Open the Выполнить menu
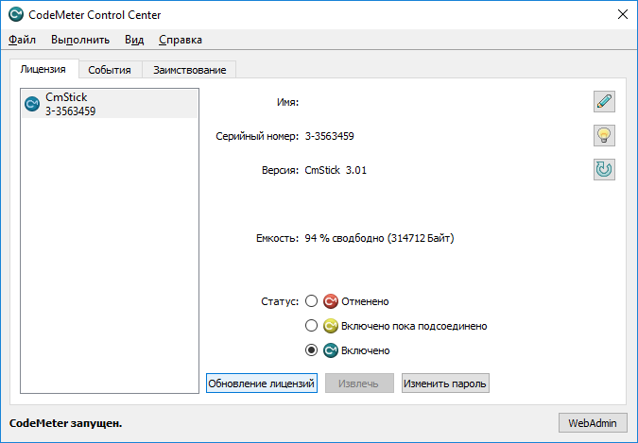 tap(80, 40)
